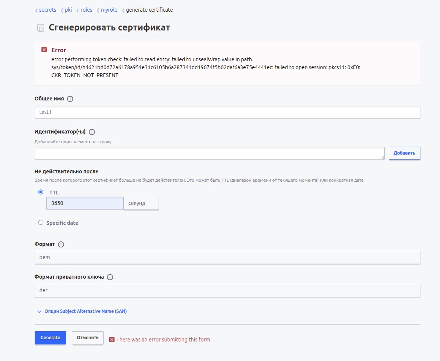Focus the Общее имя input field
This screenshot has height=361, width=440.
tap(227, 112)
